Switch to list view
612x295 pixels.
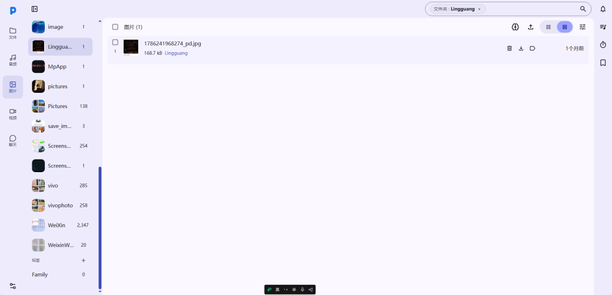coord(564,27)
